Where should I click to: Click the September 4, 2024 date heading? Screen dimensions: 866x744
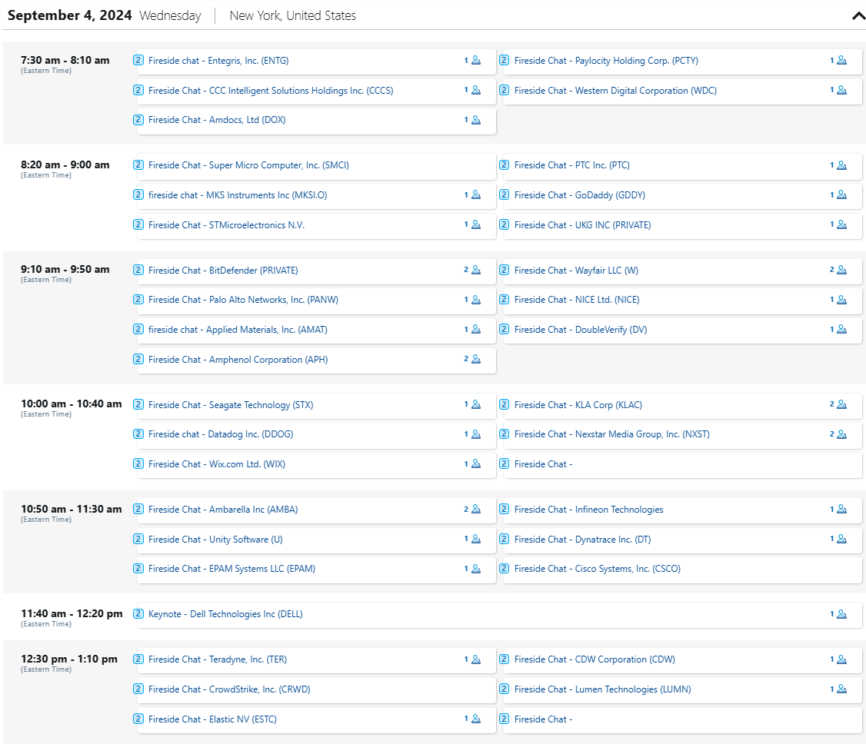(69, 15)
